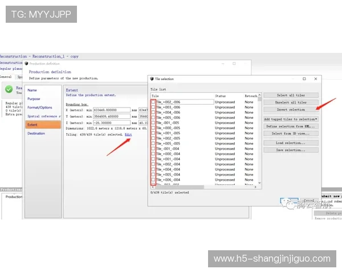Viewport: 342px width, 273px height.
Task: Check the Tile_+002_-005 checkbox
Action: click(153, 138)
